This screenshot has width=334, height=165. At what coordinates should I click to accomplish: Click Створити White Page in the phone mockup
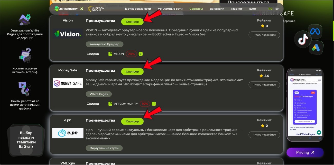point(305,121)
